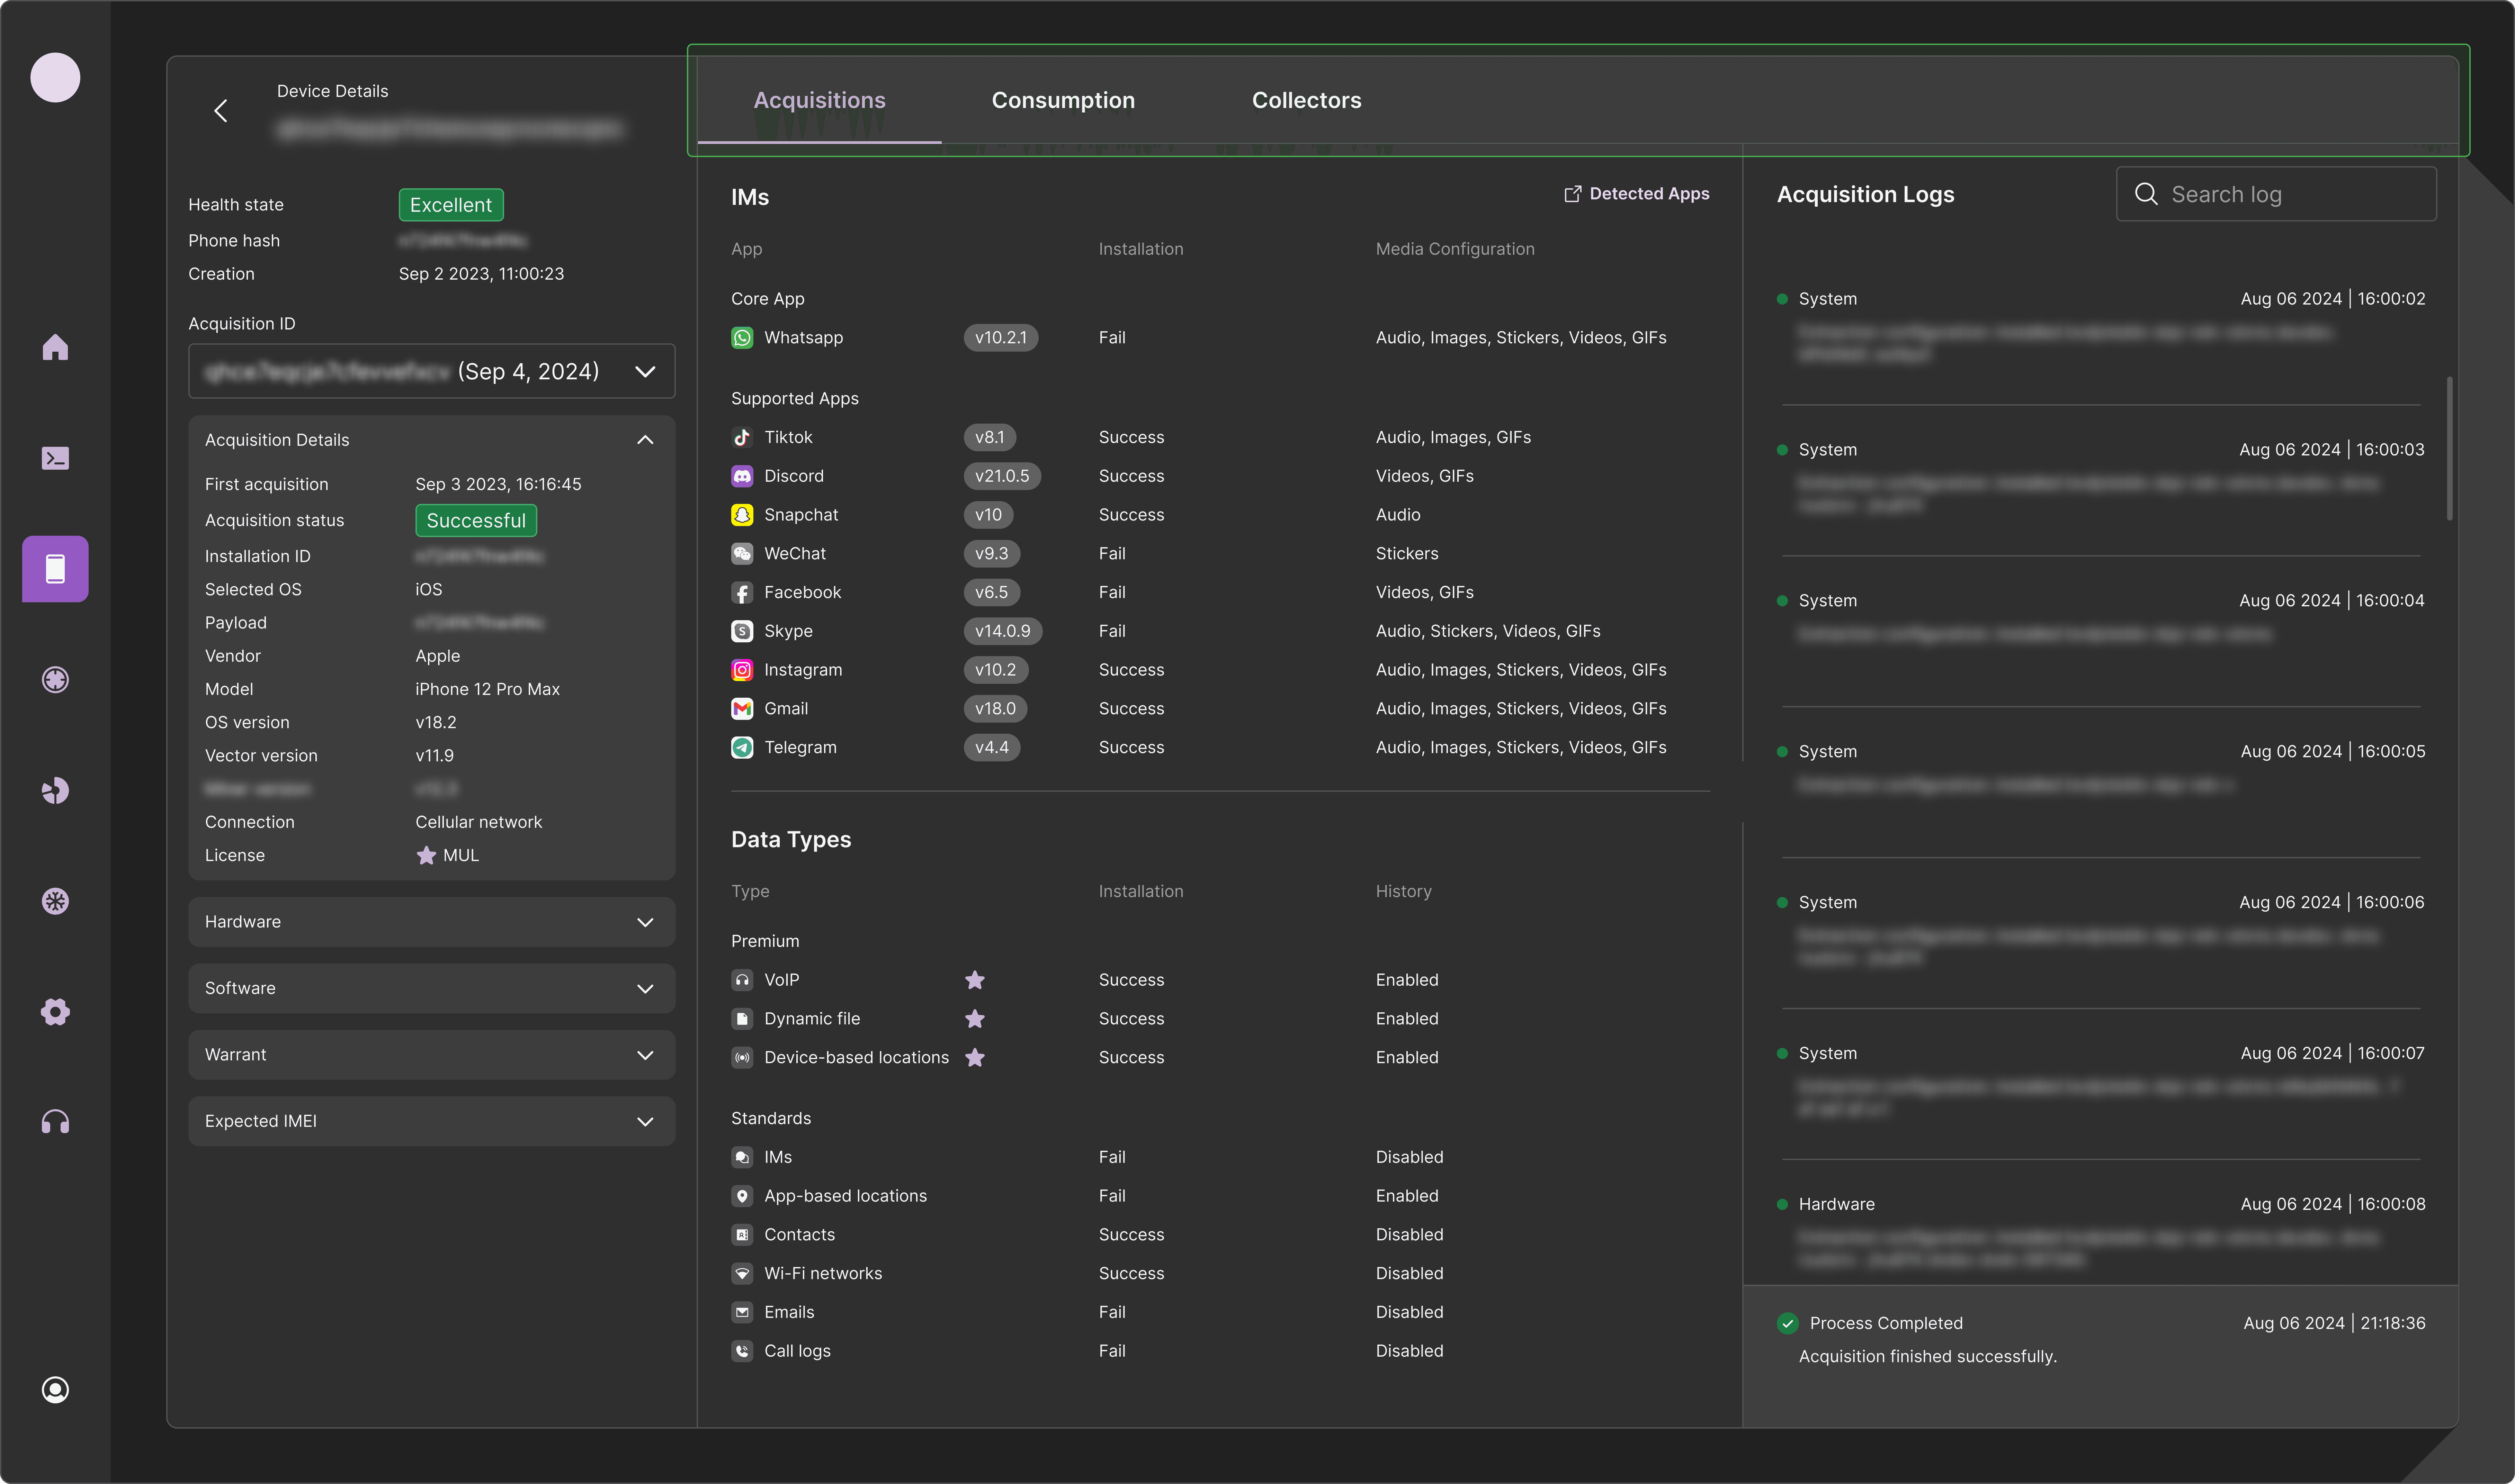Screen dimensions: 2515x1484
Task: Collapse the Acquisition Details section
Action: 645,440
